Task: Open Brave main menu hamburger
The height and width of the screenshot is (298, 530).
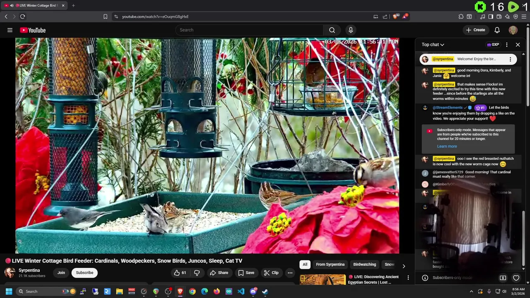Action: click(524, 17)
